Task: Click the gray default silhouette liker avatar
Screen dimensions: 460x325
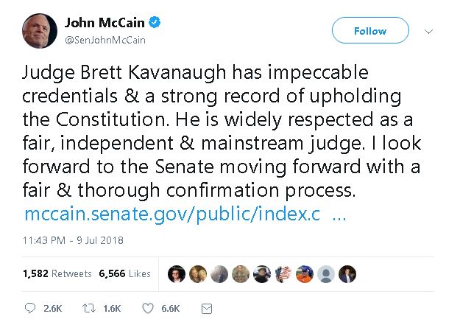Action: point(328,273)
